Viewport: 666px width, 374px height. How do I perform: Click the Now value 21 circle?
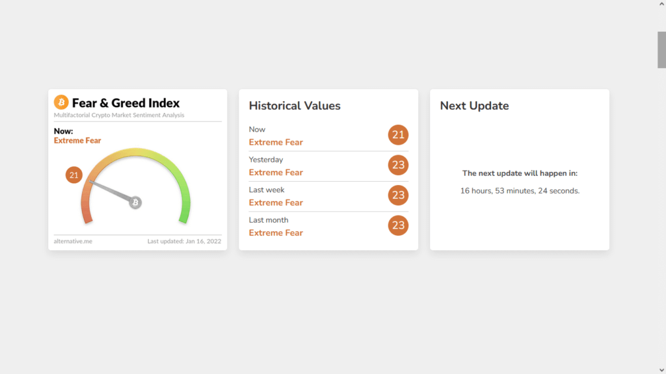[398, 135]
